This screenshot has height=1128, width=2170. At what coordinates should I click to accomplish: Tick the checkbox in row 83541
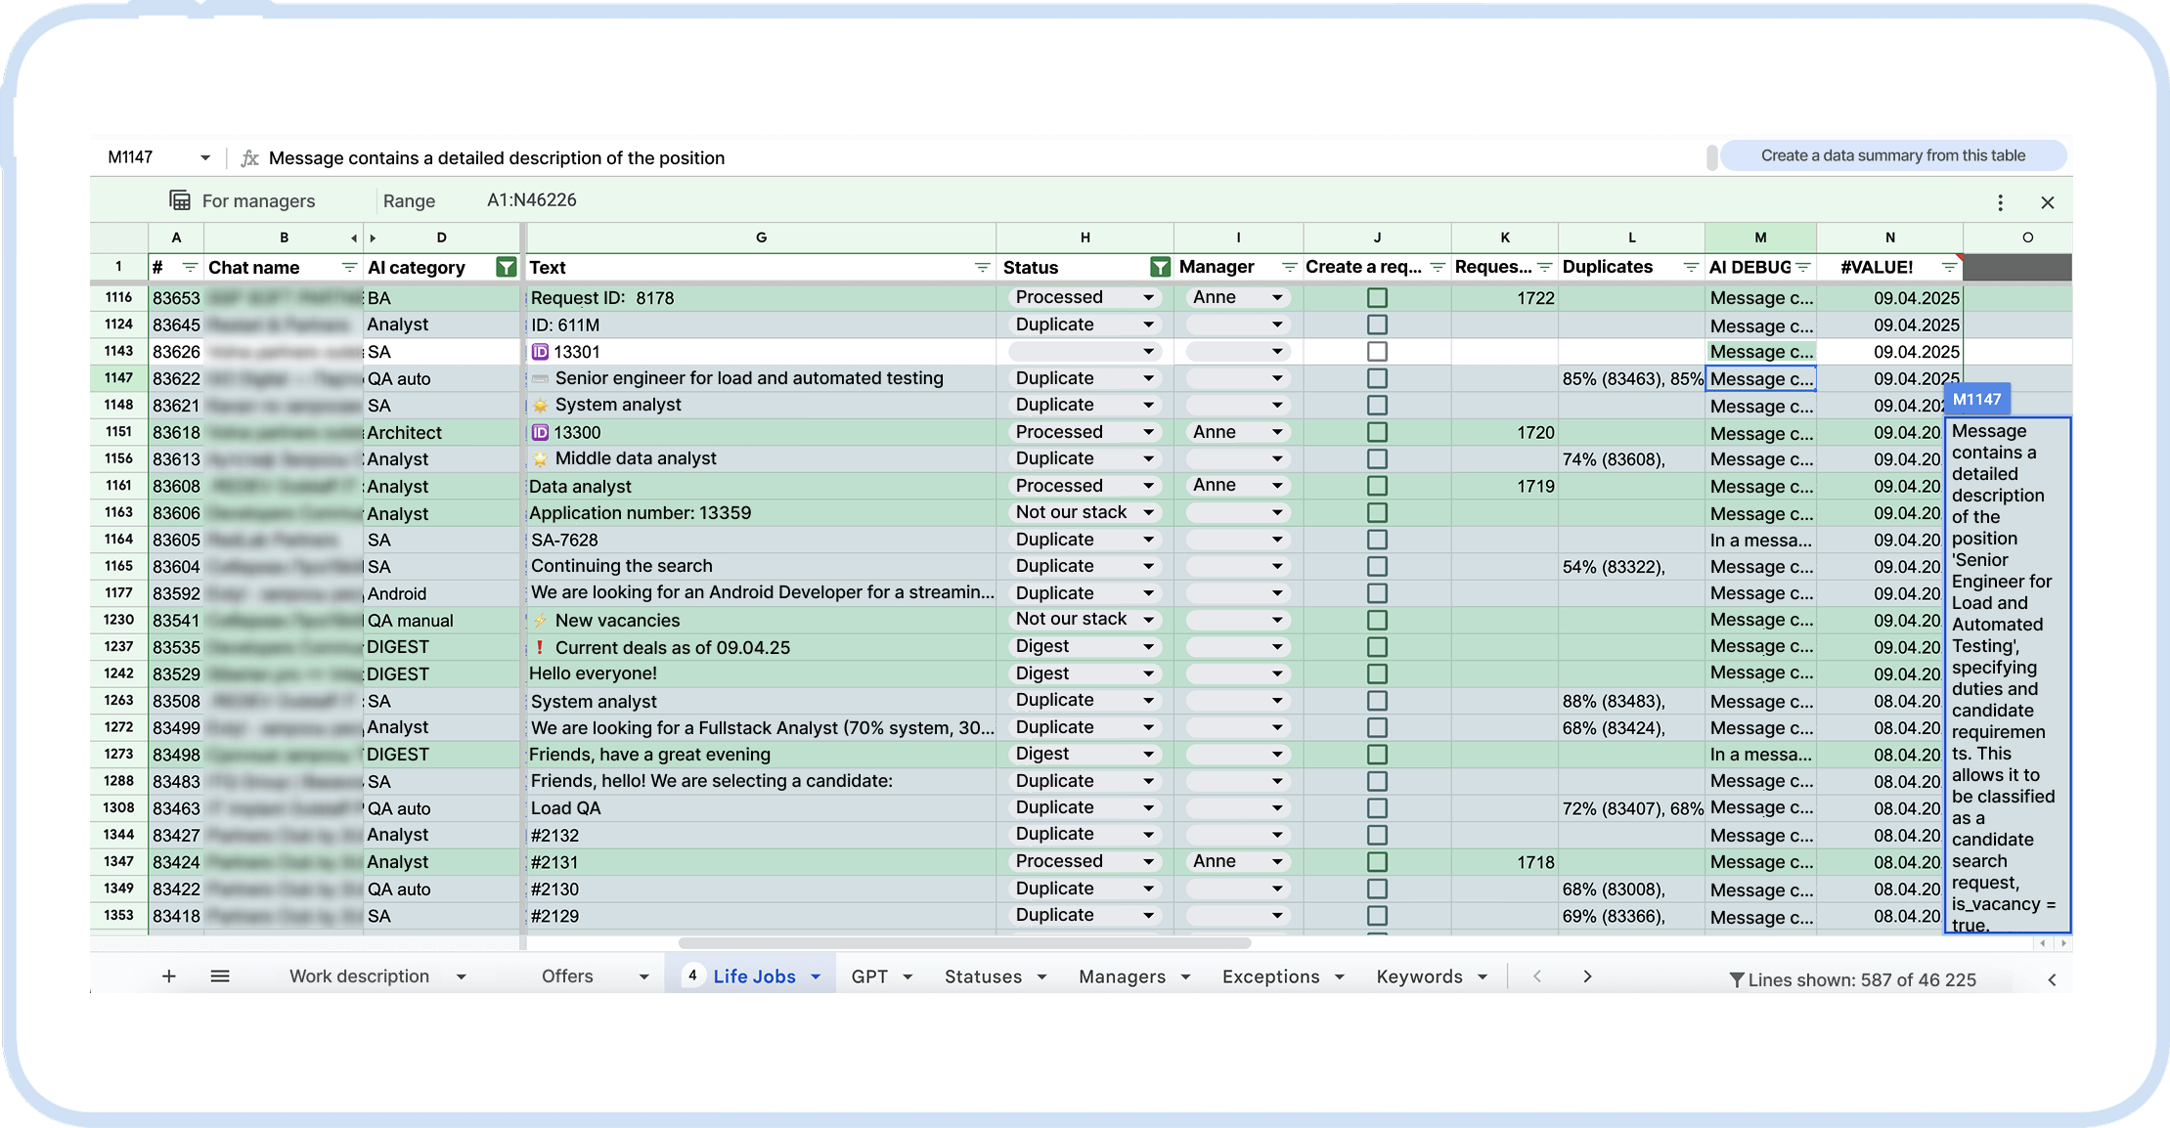1377,620
